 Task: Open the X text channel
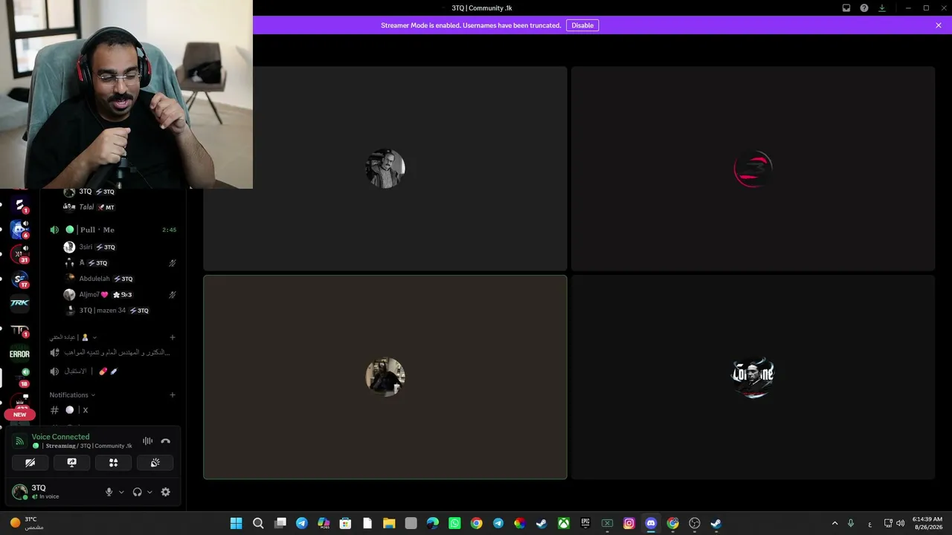113,410
